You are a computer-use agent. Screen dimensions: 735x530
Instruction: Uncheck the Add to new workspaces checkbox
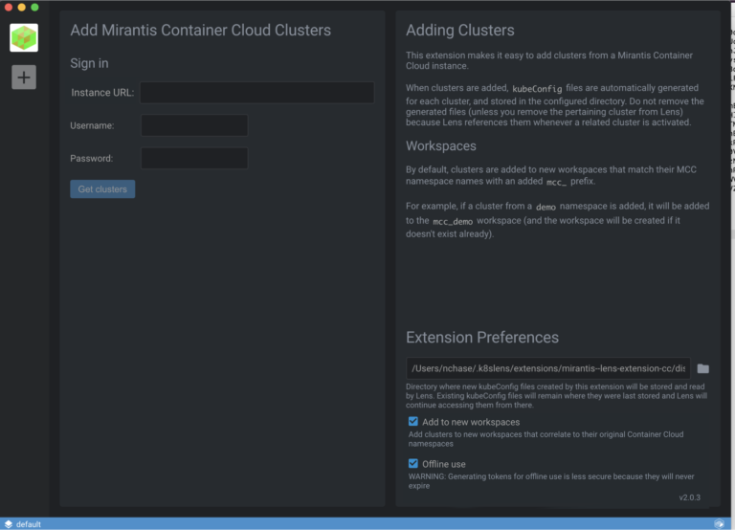pos(413,422)
